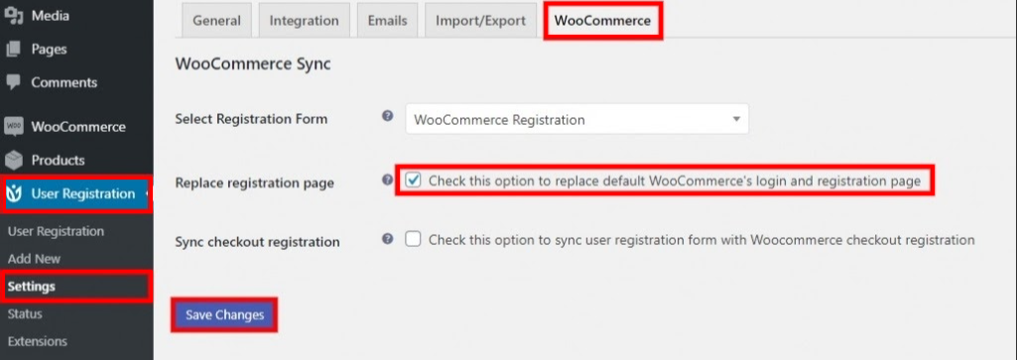Viewport: 1017px width, 360px height.
Task: Click the Products box icon
Action: (14, 160)
